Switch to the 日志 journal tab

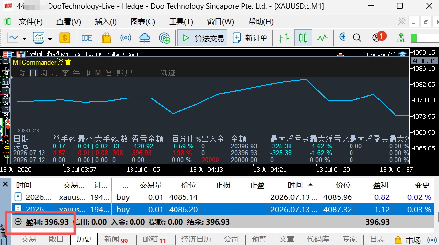coord(377,239)
